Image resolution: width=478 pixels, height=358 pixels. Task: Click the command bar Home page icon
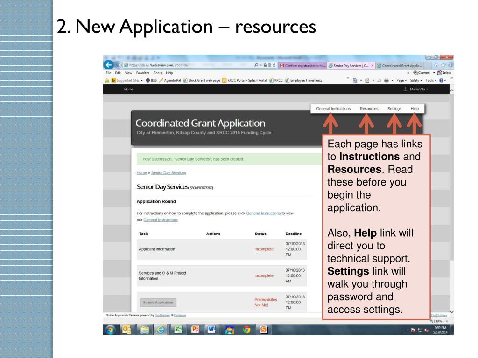355,80
